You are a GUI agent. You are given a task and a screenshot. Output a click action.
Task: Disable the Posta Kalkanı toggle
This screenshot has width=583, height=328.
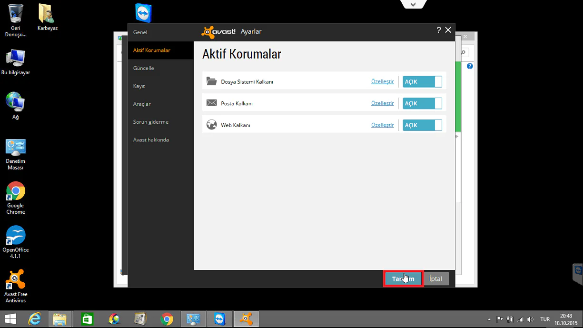422,103
